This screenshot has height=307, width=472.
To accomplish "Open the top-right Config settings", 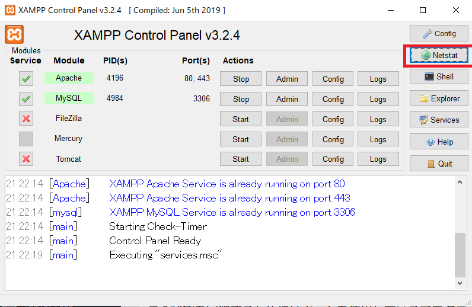I will click(439, 33).
